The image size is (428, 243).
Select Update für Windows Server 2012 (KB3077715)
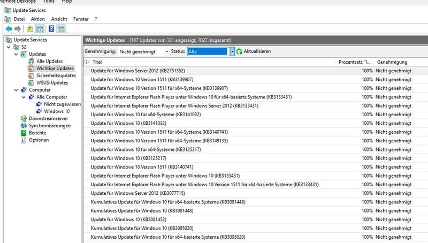256,193
